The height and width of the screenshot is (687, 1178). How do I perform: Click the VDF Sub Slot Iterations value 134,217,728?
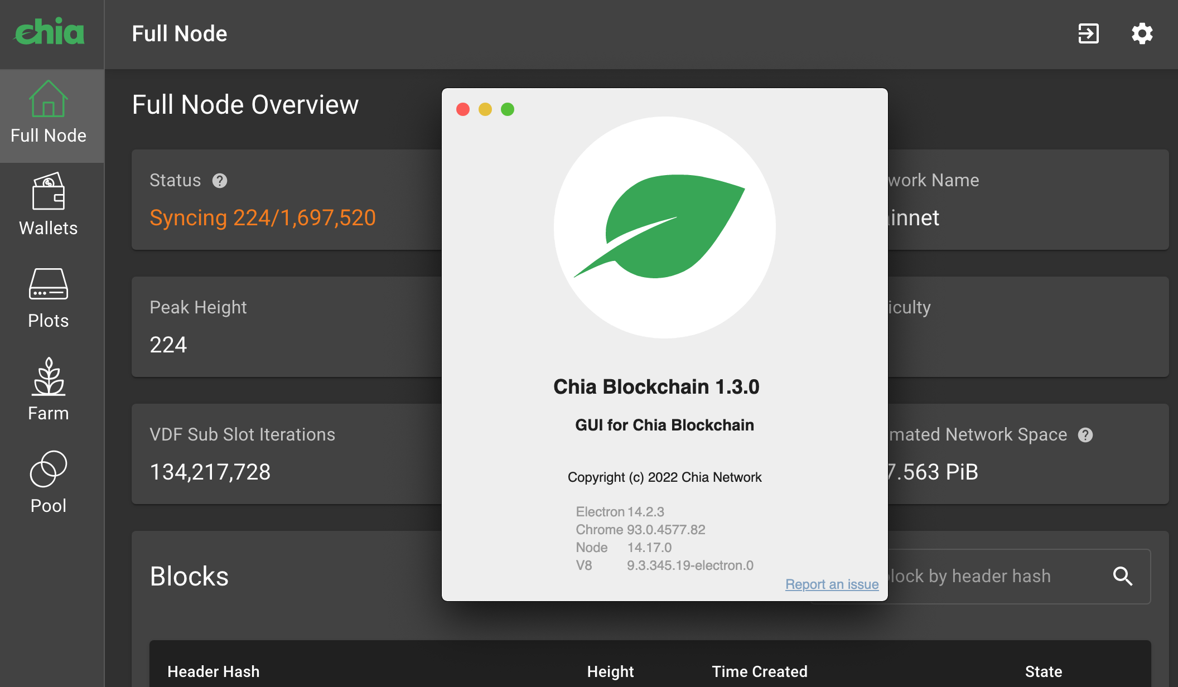point(210,472)
